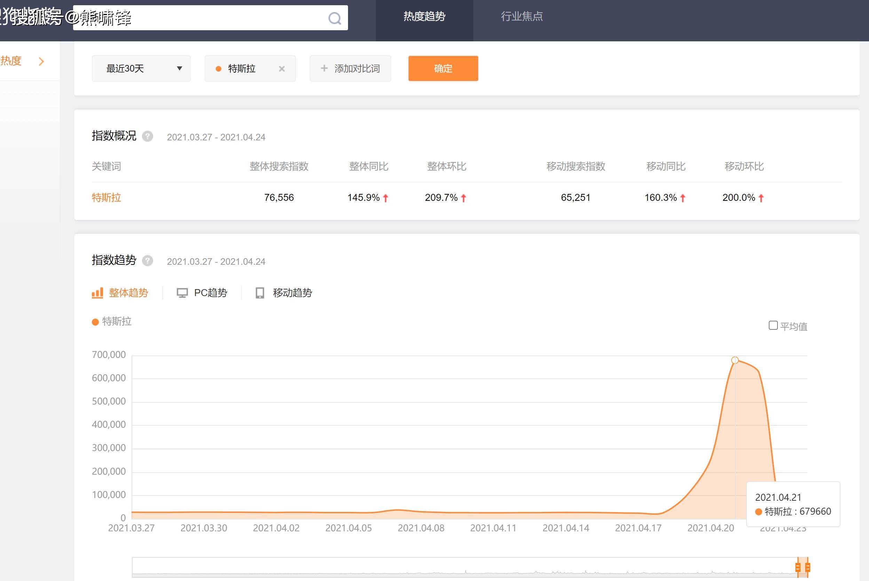Remove the 特斯拉 keyword chip
This screenshot has width=869, height=581.
click(282, 68)
